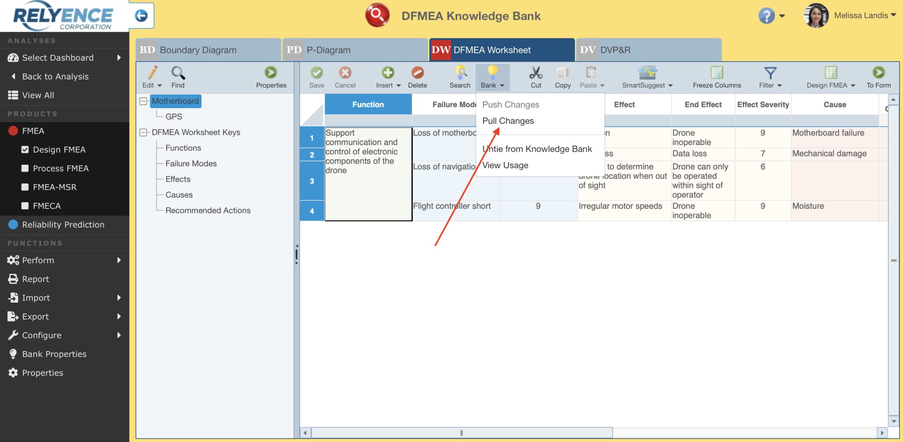Choose View Usage menu item
903x442 pixels.
[505, 165]
